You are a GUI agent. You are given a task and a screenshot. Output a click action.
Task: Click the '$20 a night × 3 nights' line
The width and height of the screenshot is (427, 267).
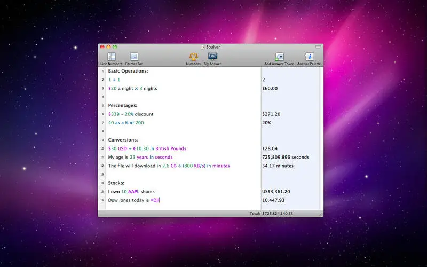pyautogui.click(x=132, y=88)
